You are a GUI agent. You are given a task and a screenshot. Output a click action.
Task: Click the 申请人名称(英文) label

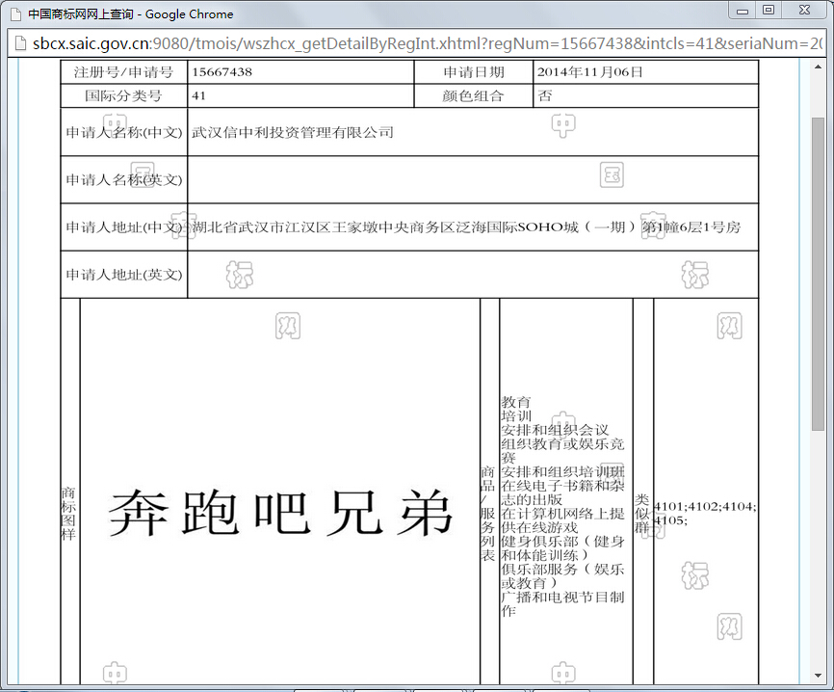[124, 180]
